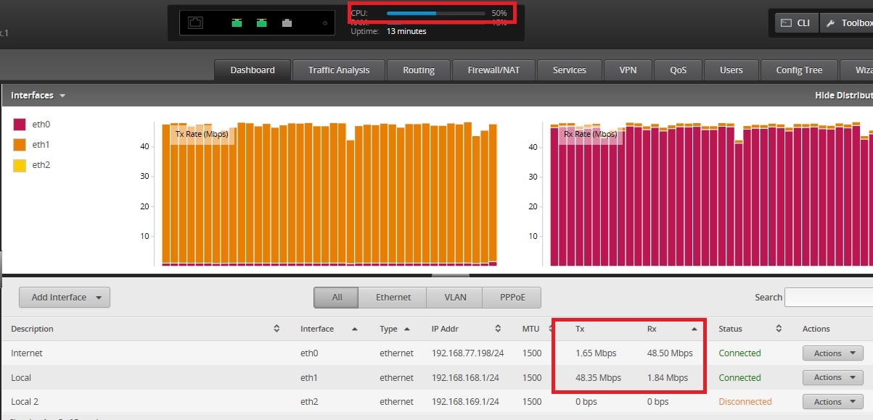Click the eth1 orange legend swatch
This screenshot has height=420, width=873.
click(20, 145)
